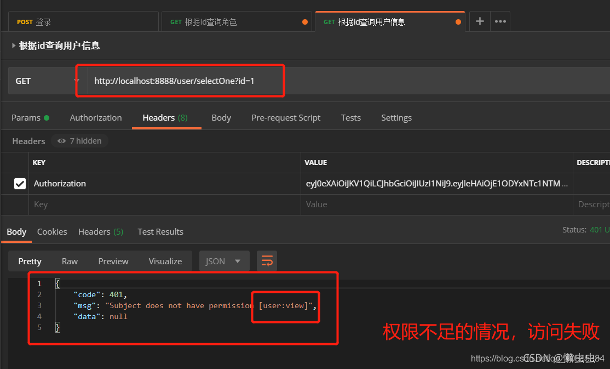The height and width of the screenshot is (369, 610).
Task: Open the Pre-request Script tab
Action: click(286, 118)
